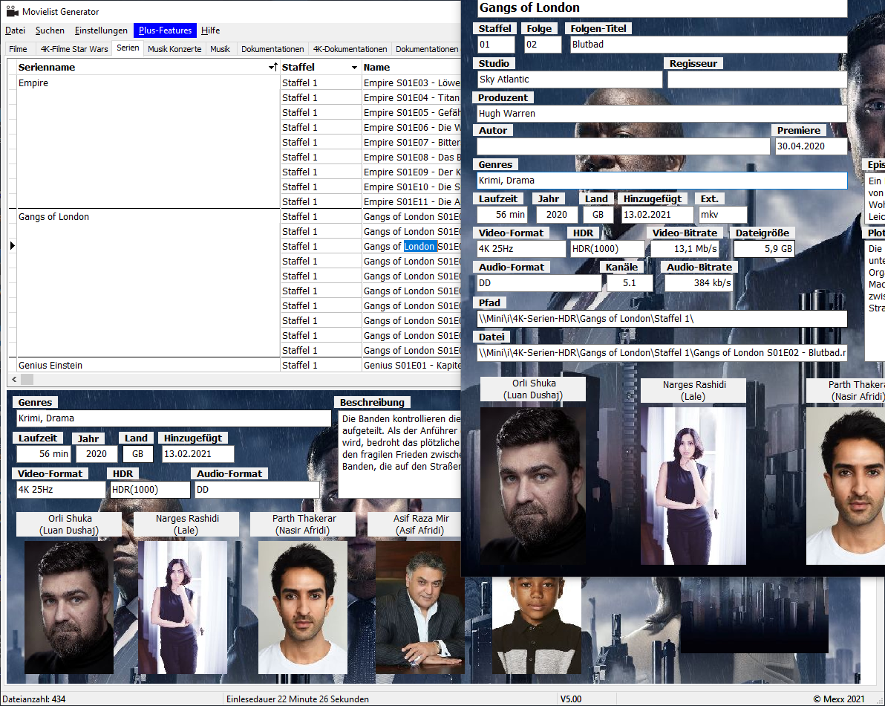The image size is (885, 706).
Task: Select the row Empire S01E04 - Titan
Action: pos(411,97)
